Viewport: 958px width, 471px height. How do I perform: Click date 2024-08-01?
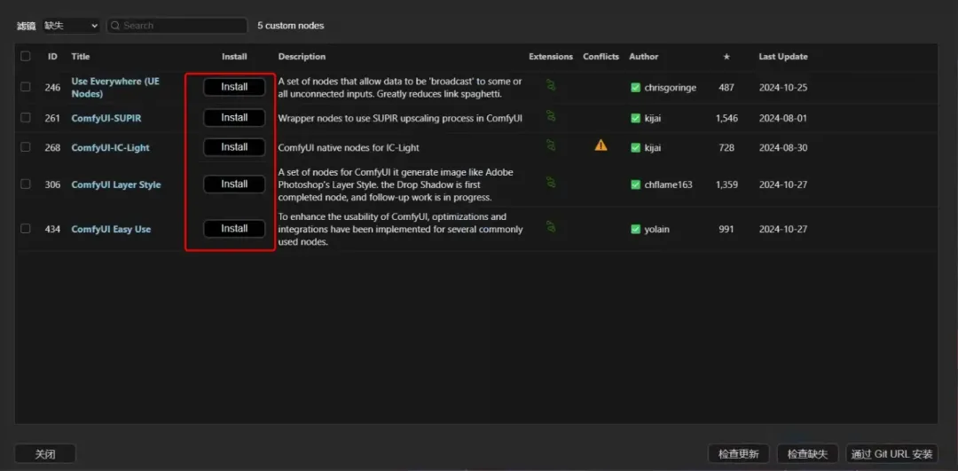(x=783, y=118)
